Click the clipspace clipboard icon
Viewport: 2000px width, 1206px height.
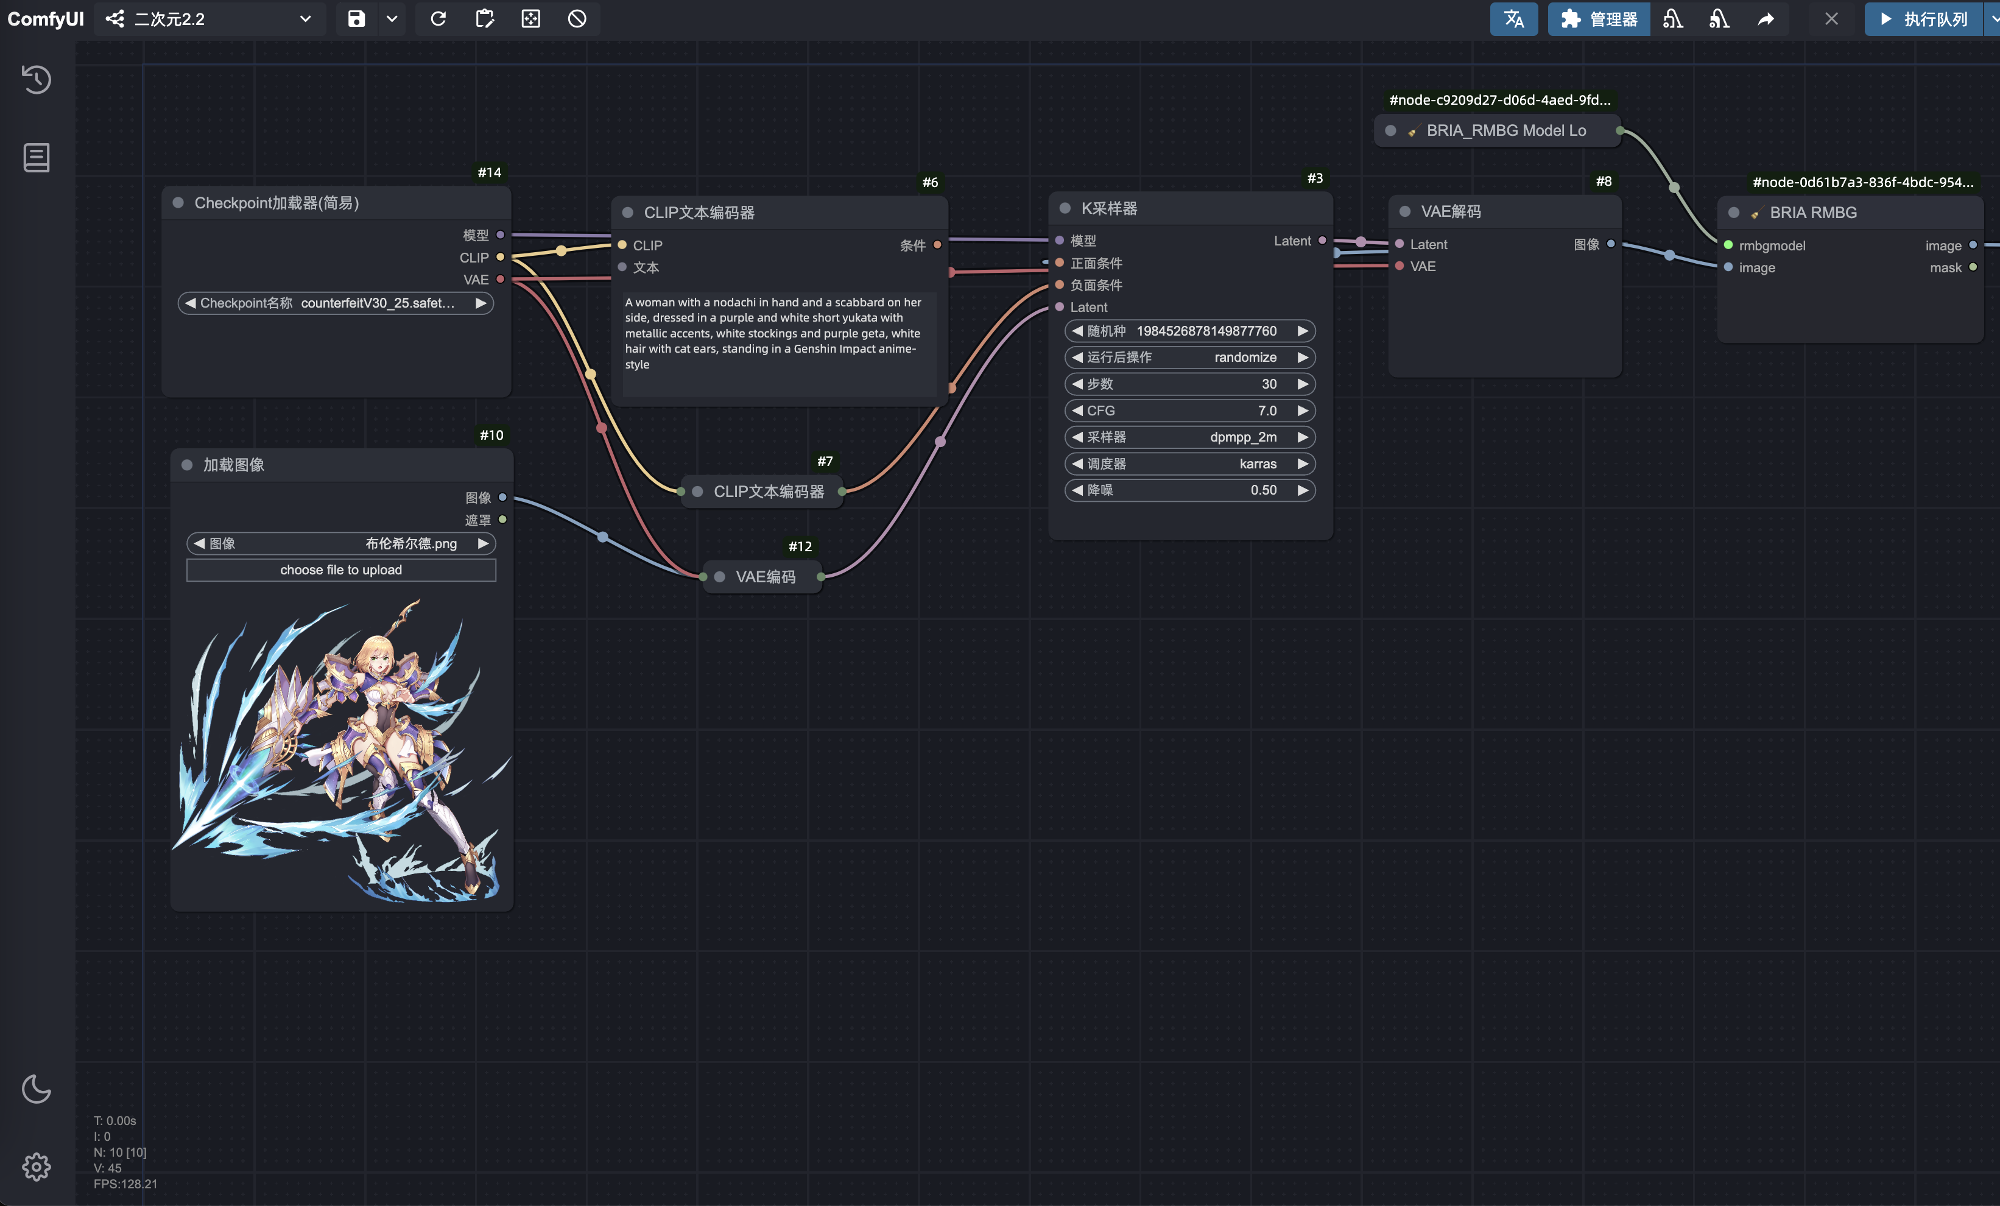(485, 19)
